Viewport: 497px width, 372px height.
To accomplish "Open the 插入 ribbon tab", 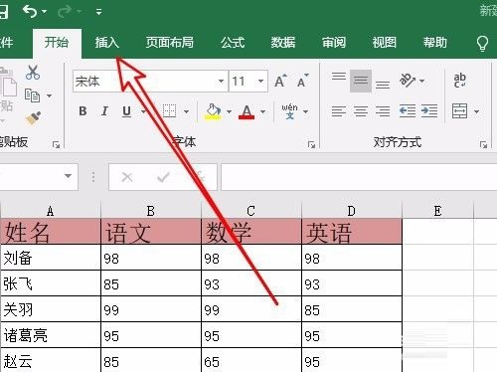I will [106, 43].
